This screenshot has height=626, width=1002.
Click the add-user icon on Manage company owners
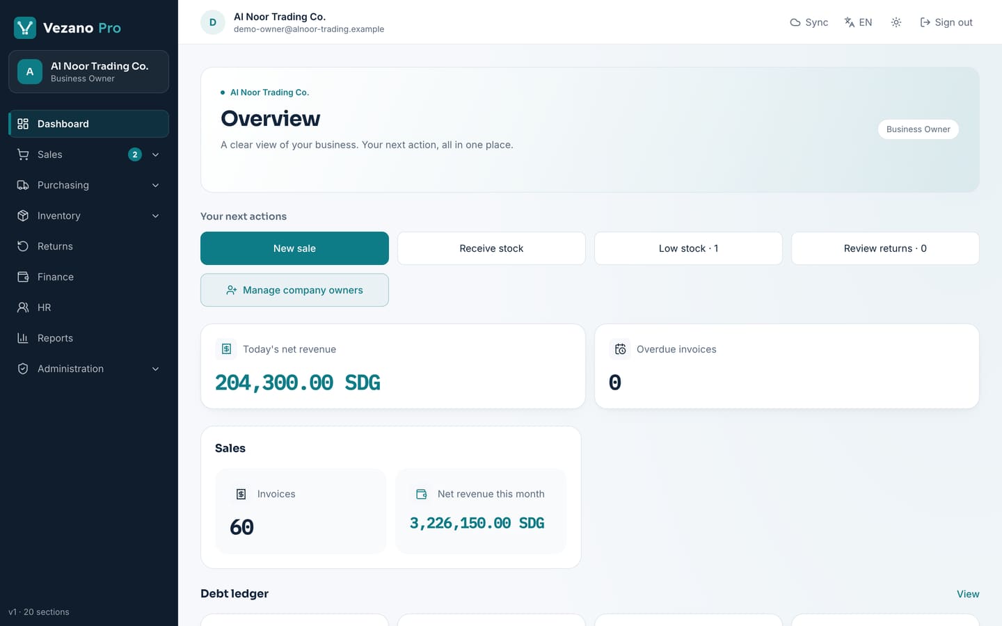point(232,290)
